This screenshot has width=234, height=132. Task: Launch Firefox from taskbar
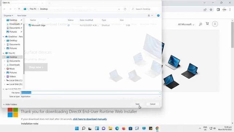pos(124,128)
